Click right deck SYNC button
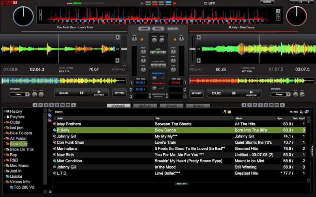316x197 pixels. tap(196, 93)
